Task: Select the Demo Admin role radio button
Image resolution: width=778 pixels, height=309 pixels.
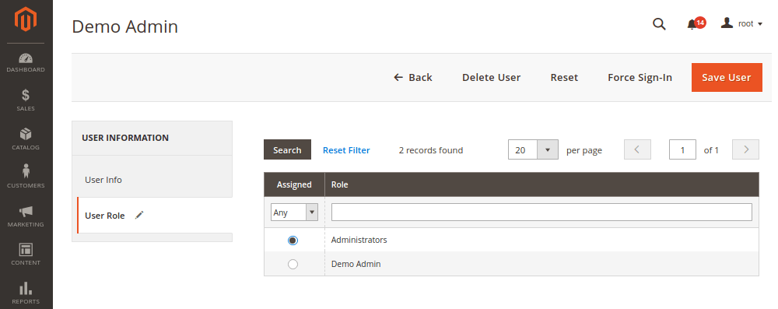Action: tap(293, 265)
